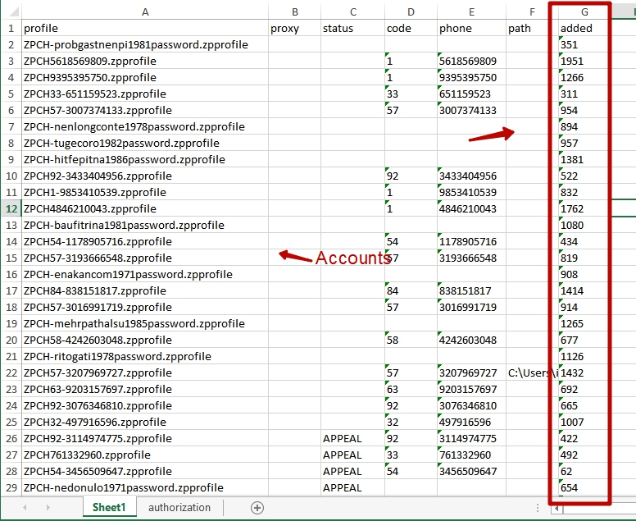
Task: Add a new sheet with plus icon
Action: click(257, 508)
